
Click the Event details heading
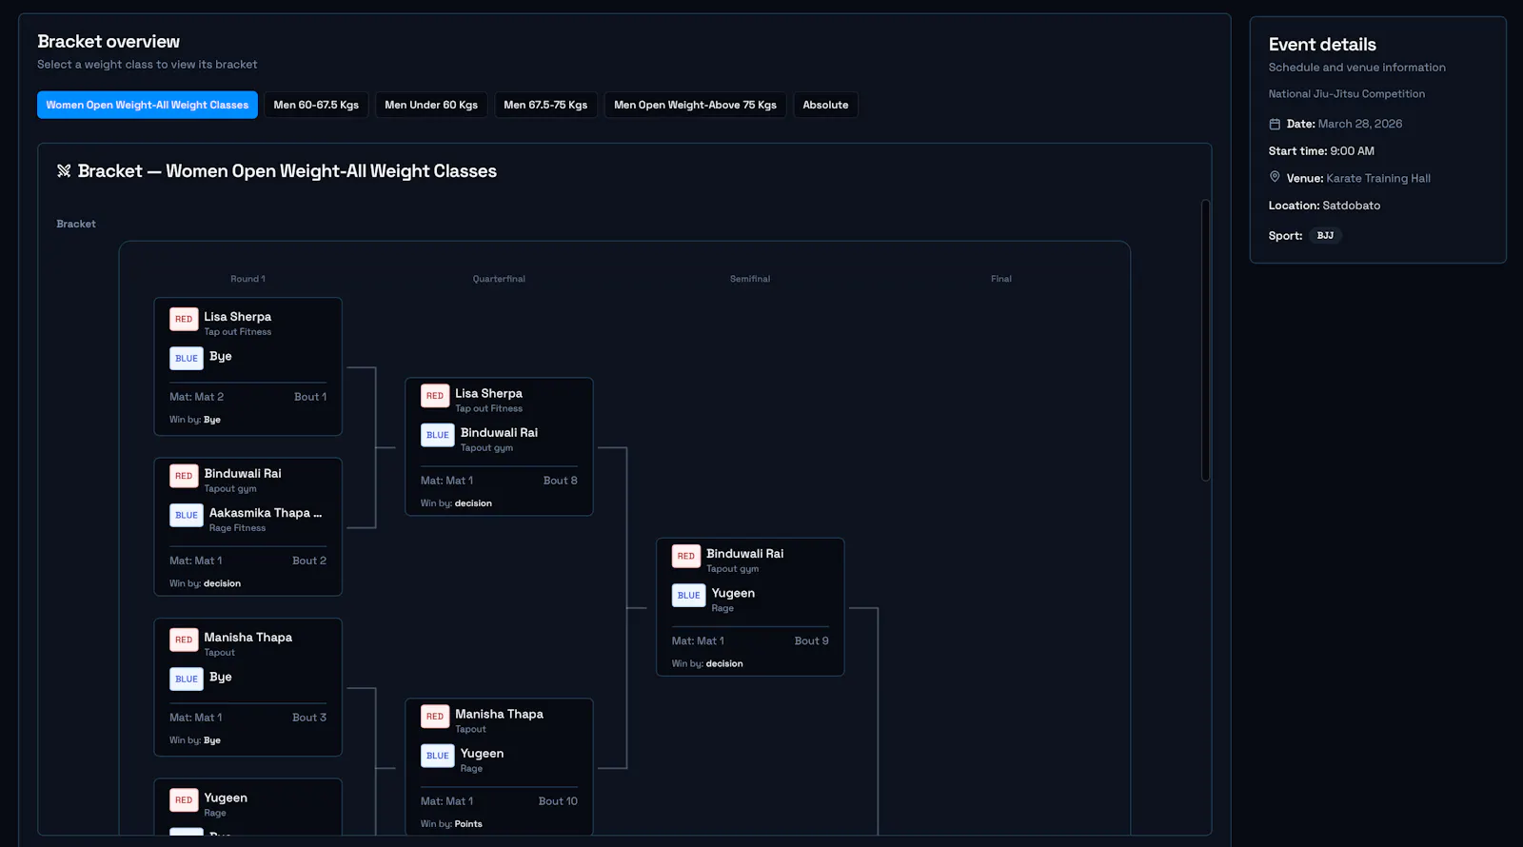coord(1322,45)
